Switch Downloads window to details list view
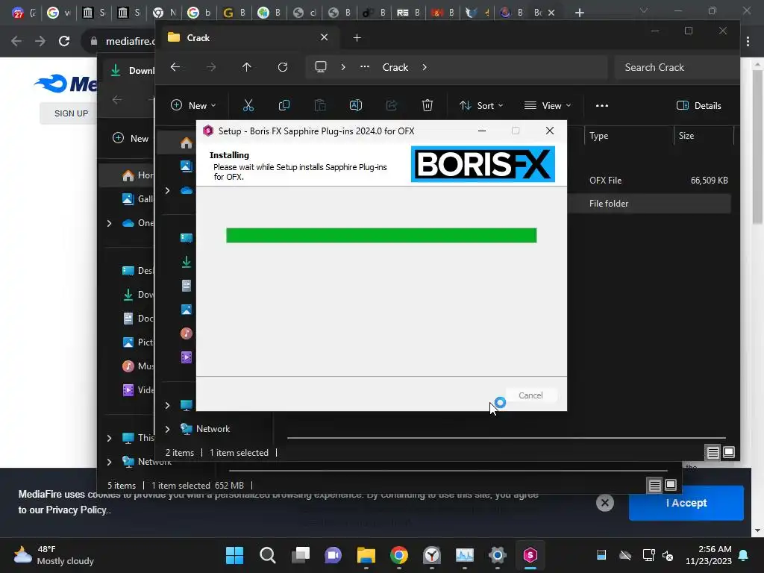Image resolution: width=764 pixels, height=573 pixels. coord(655,485)
